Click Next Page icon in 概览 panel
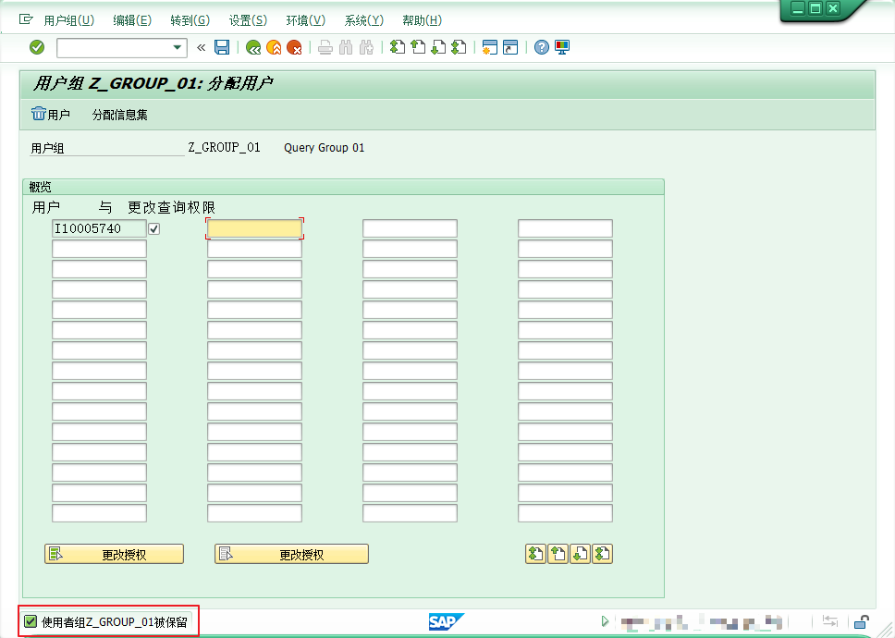The width and height of the screenshot is (895, 638). tap(580, 554)
